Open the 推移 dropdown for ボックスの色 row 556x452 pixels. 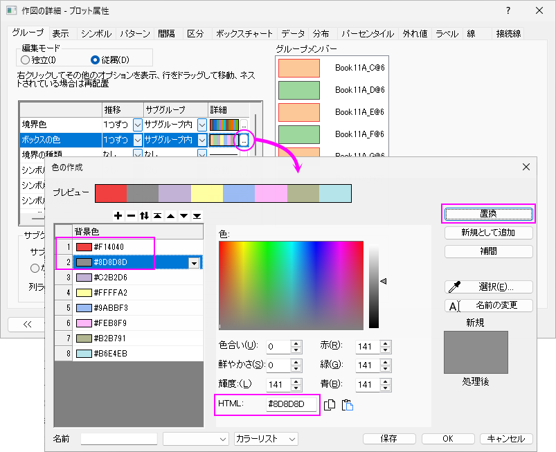pos(138,141)
